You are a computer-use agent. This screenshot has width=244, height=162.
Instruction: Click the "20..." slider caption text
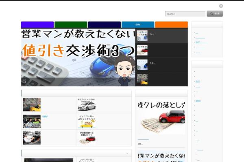(152, 64)
